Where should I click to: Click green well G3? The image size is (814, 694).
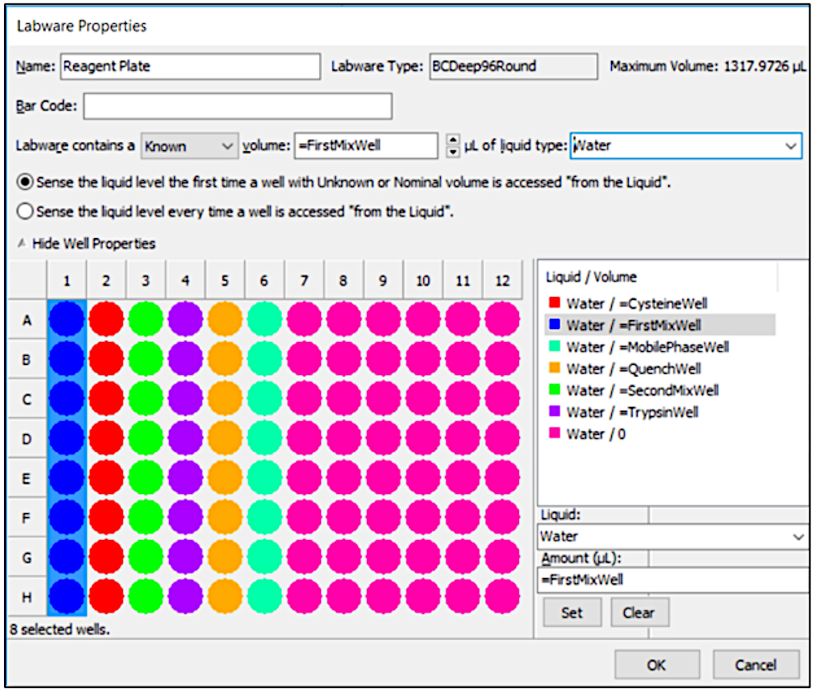click(x=146, y=558)
